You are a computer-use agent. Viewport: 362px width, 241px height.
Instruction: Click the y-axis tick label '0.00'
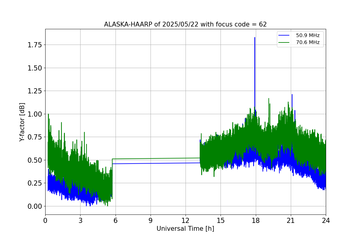click(x=35, y=206)
